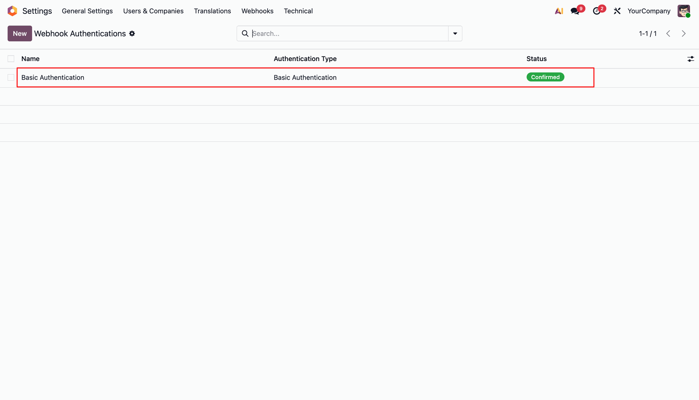Open the debug tools icon
Screen dimensions: 699x400
tap(617, 11)
